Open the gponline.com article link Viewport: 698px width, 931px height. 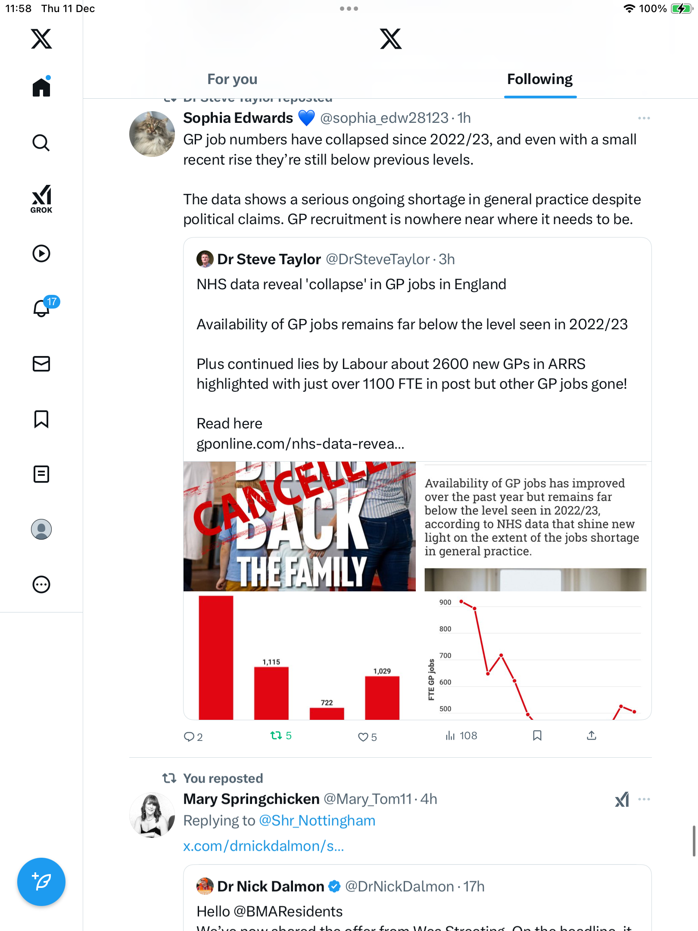coord(300,444)
